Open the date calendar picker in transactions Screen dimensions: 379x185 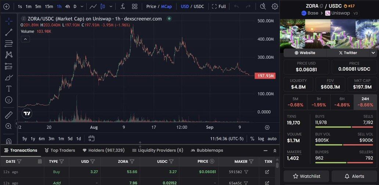40,161
